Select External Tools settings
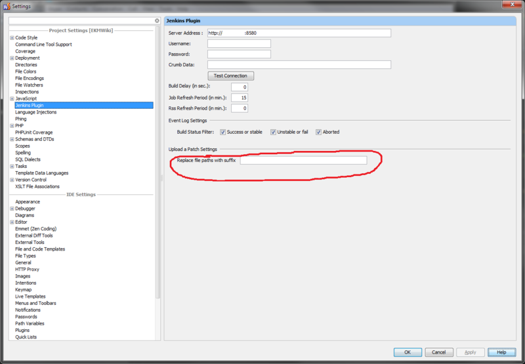Screen dimensions: 525x364 click(30, 242)
